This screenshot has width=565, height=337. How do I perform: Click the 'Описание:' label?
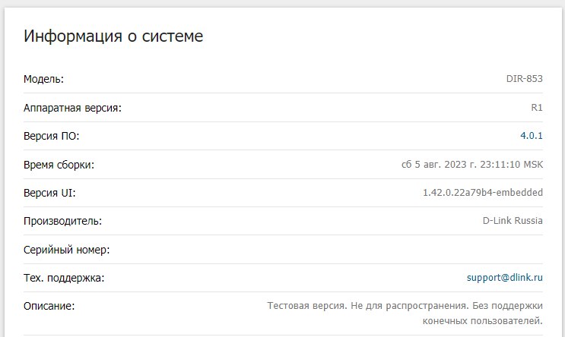[x=49, y=306]
